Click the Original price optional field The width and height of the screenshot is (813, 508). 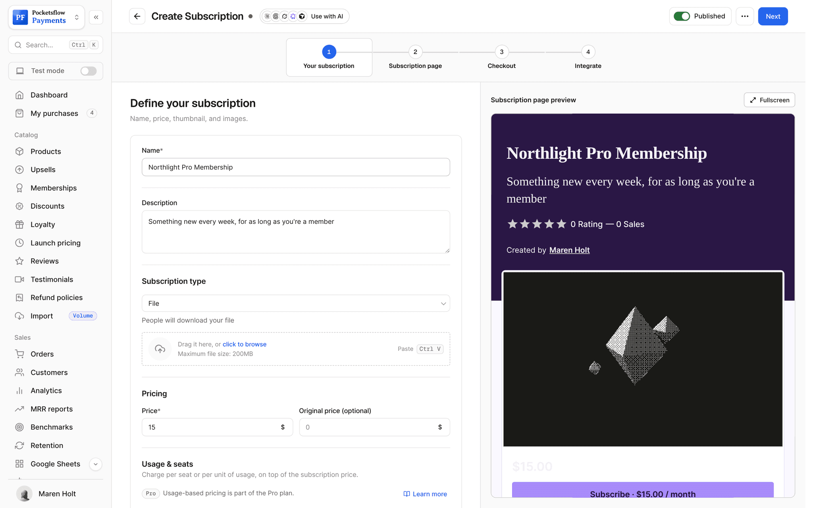[374, 427]
